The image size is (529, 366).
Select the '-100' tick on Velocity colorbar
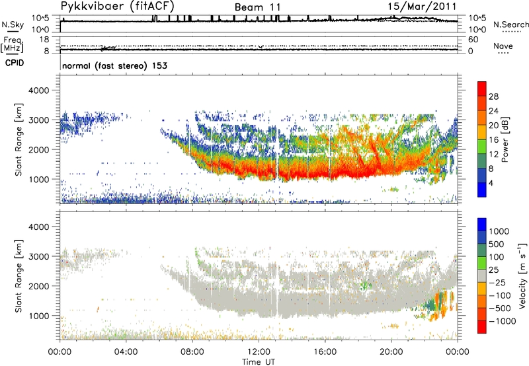[500, 295]
